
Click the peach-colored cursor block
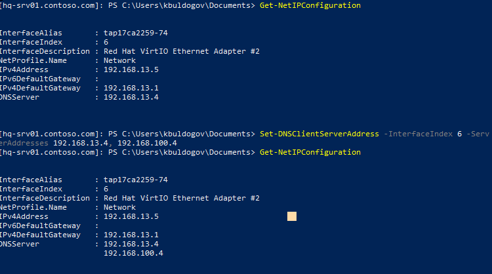point(292,216)
